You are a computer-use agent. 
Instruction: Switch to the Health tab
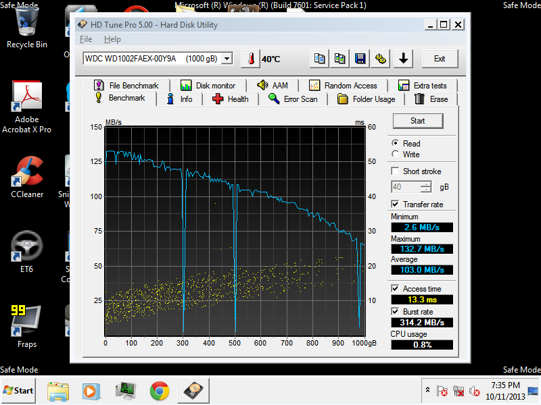point(231,99)
